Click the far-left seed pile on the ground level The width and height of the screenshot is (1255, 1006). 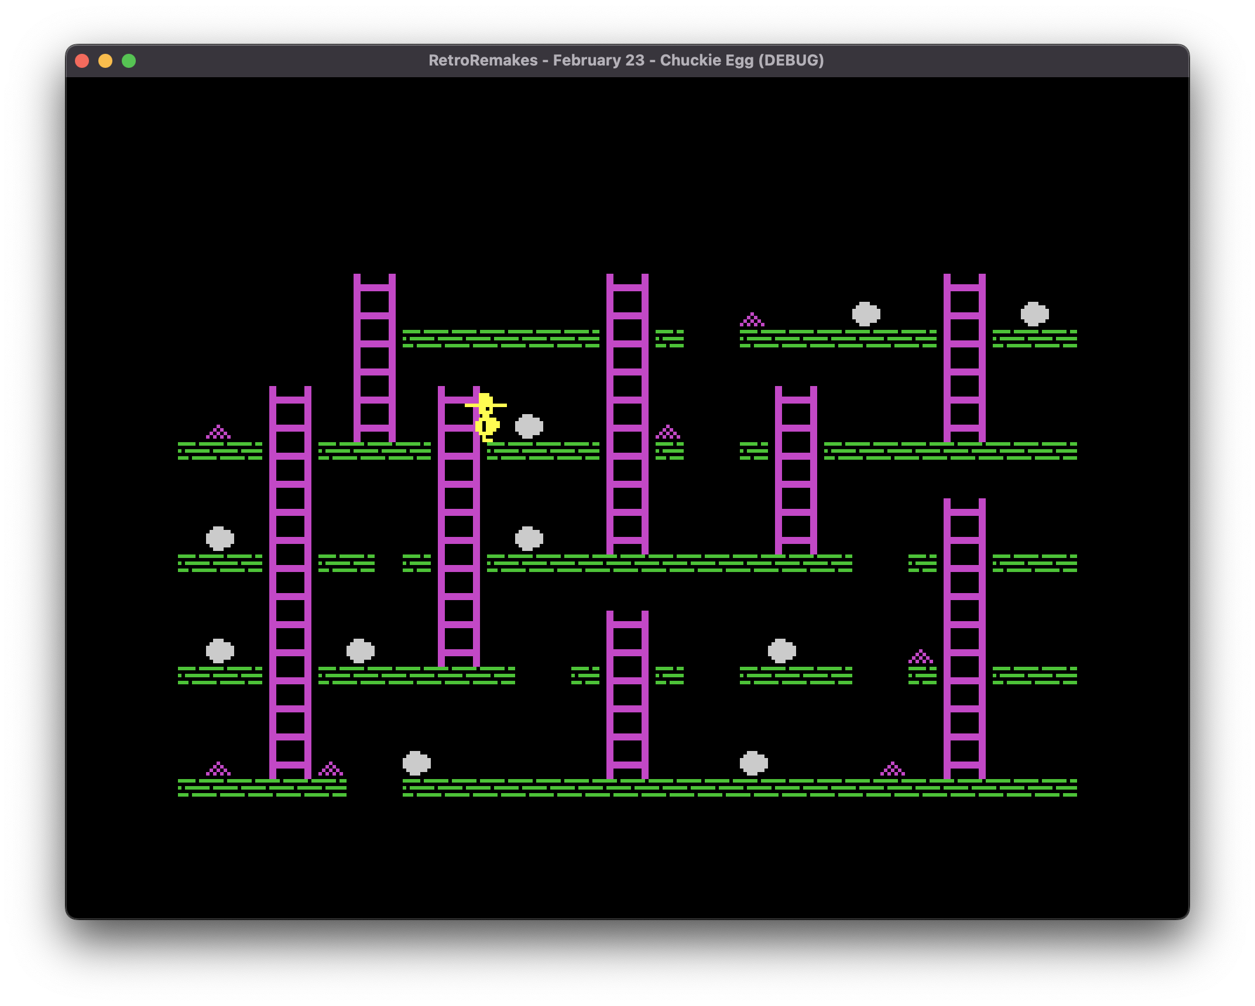(x=218, y=769)
